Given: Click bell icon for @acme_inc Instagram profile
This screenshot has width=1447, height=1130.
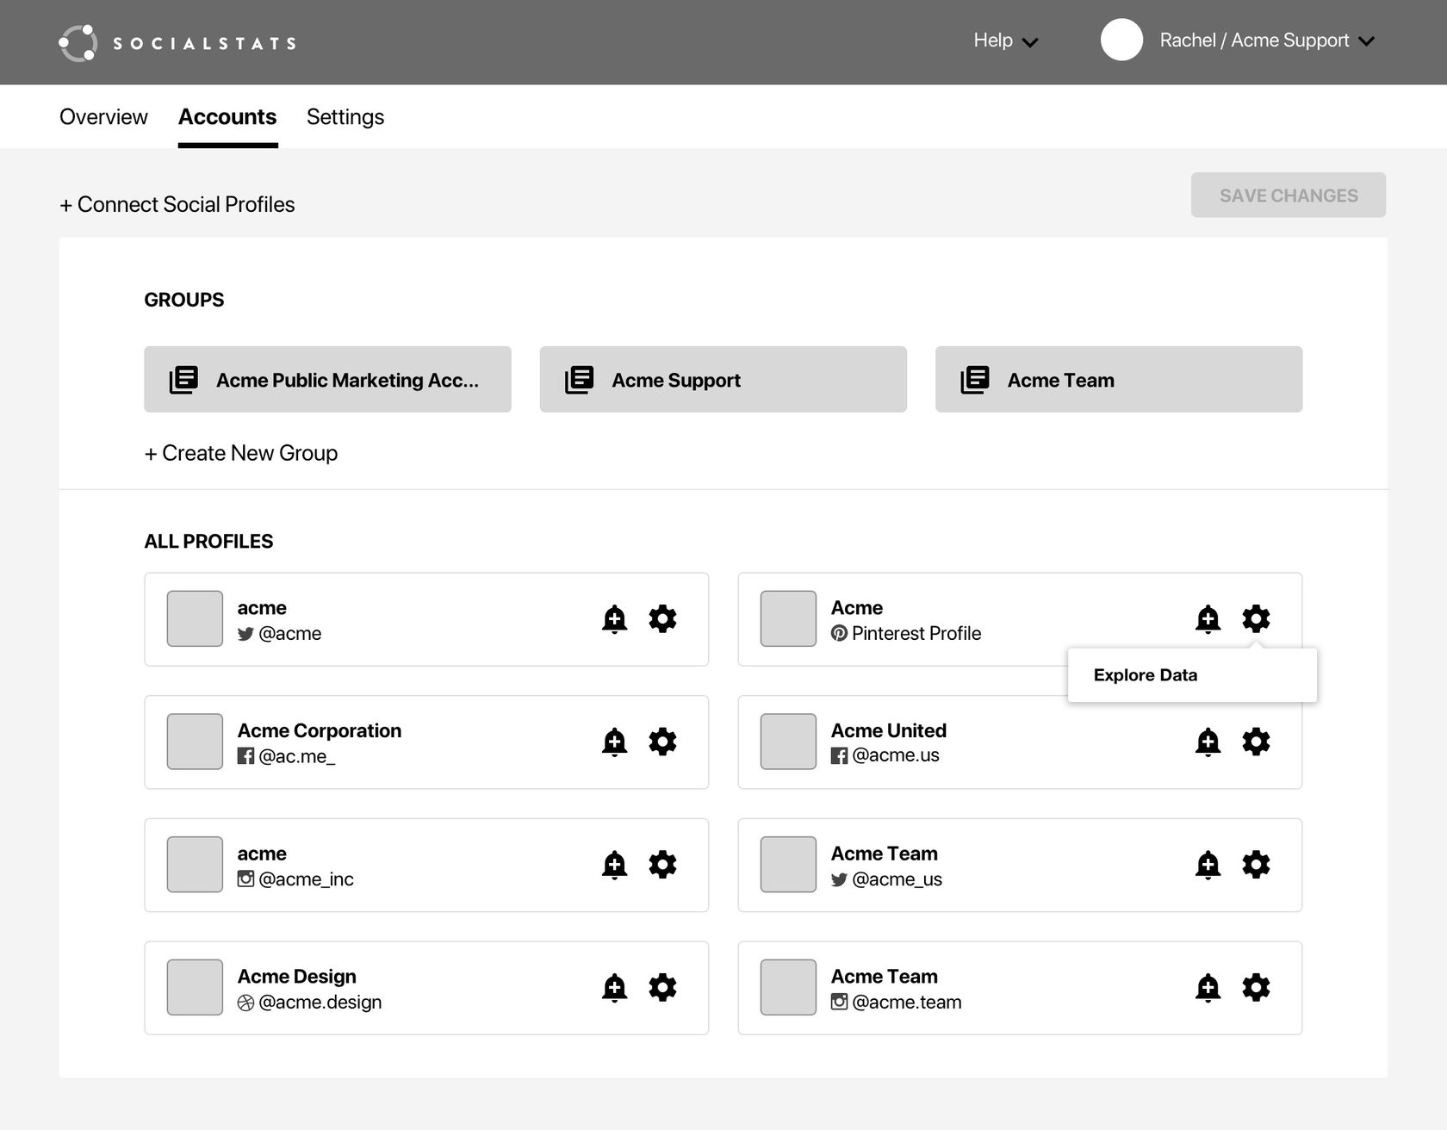Looking at the screenshot, I should coord(614,865).
